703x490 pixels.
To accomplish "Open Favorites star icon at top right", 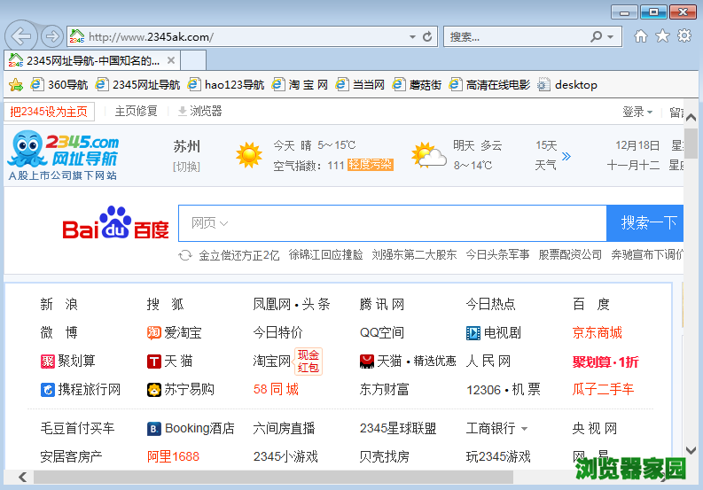I will point(662,36).
